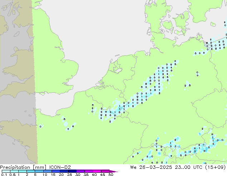Click the '3' precipitation value on the map
This screenshot has width=227, height=176.
click(x=195, y=152)
